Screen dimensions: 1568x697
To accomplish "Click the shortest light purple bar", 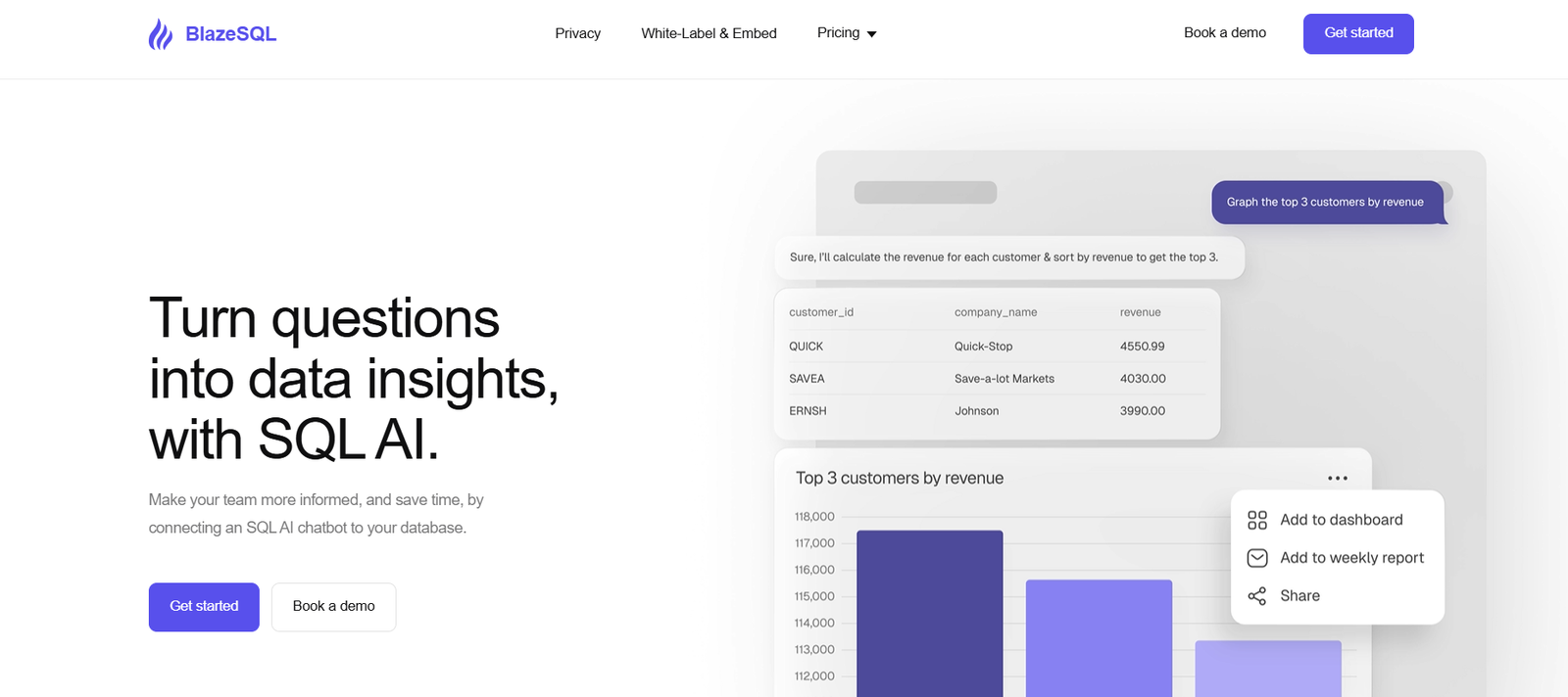I will 1268,669.
